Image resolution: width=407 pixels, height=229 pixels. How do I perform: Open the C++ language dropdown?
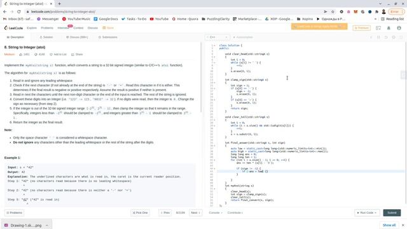pos(217,37)
